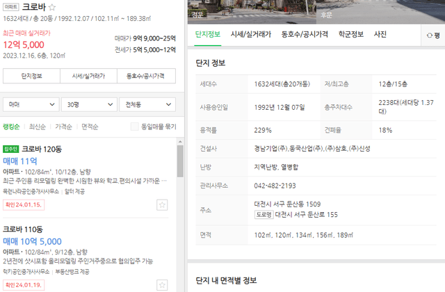This screenshot has width=445, height=292.
Task: Click the 매매 10억 5,000 price
Action: pos(32,241)
